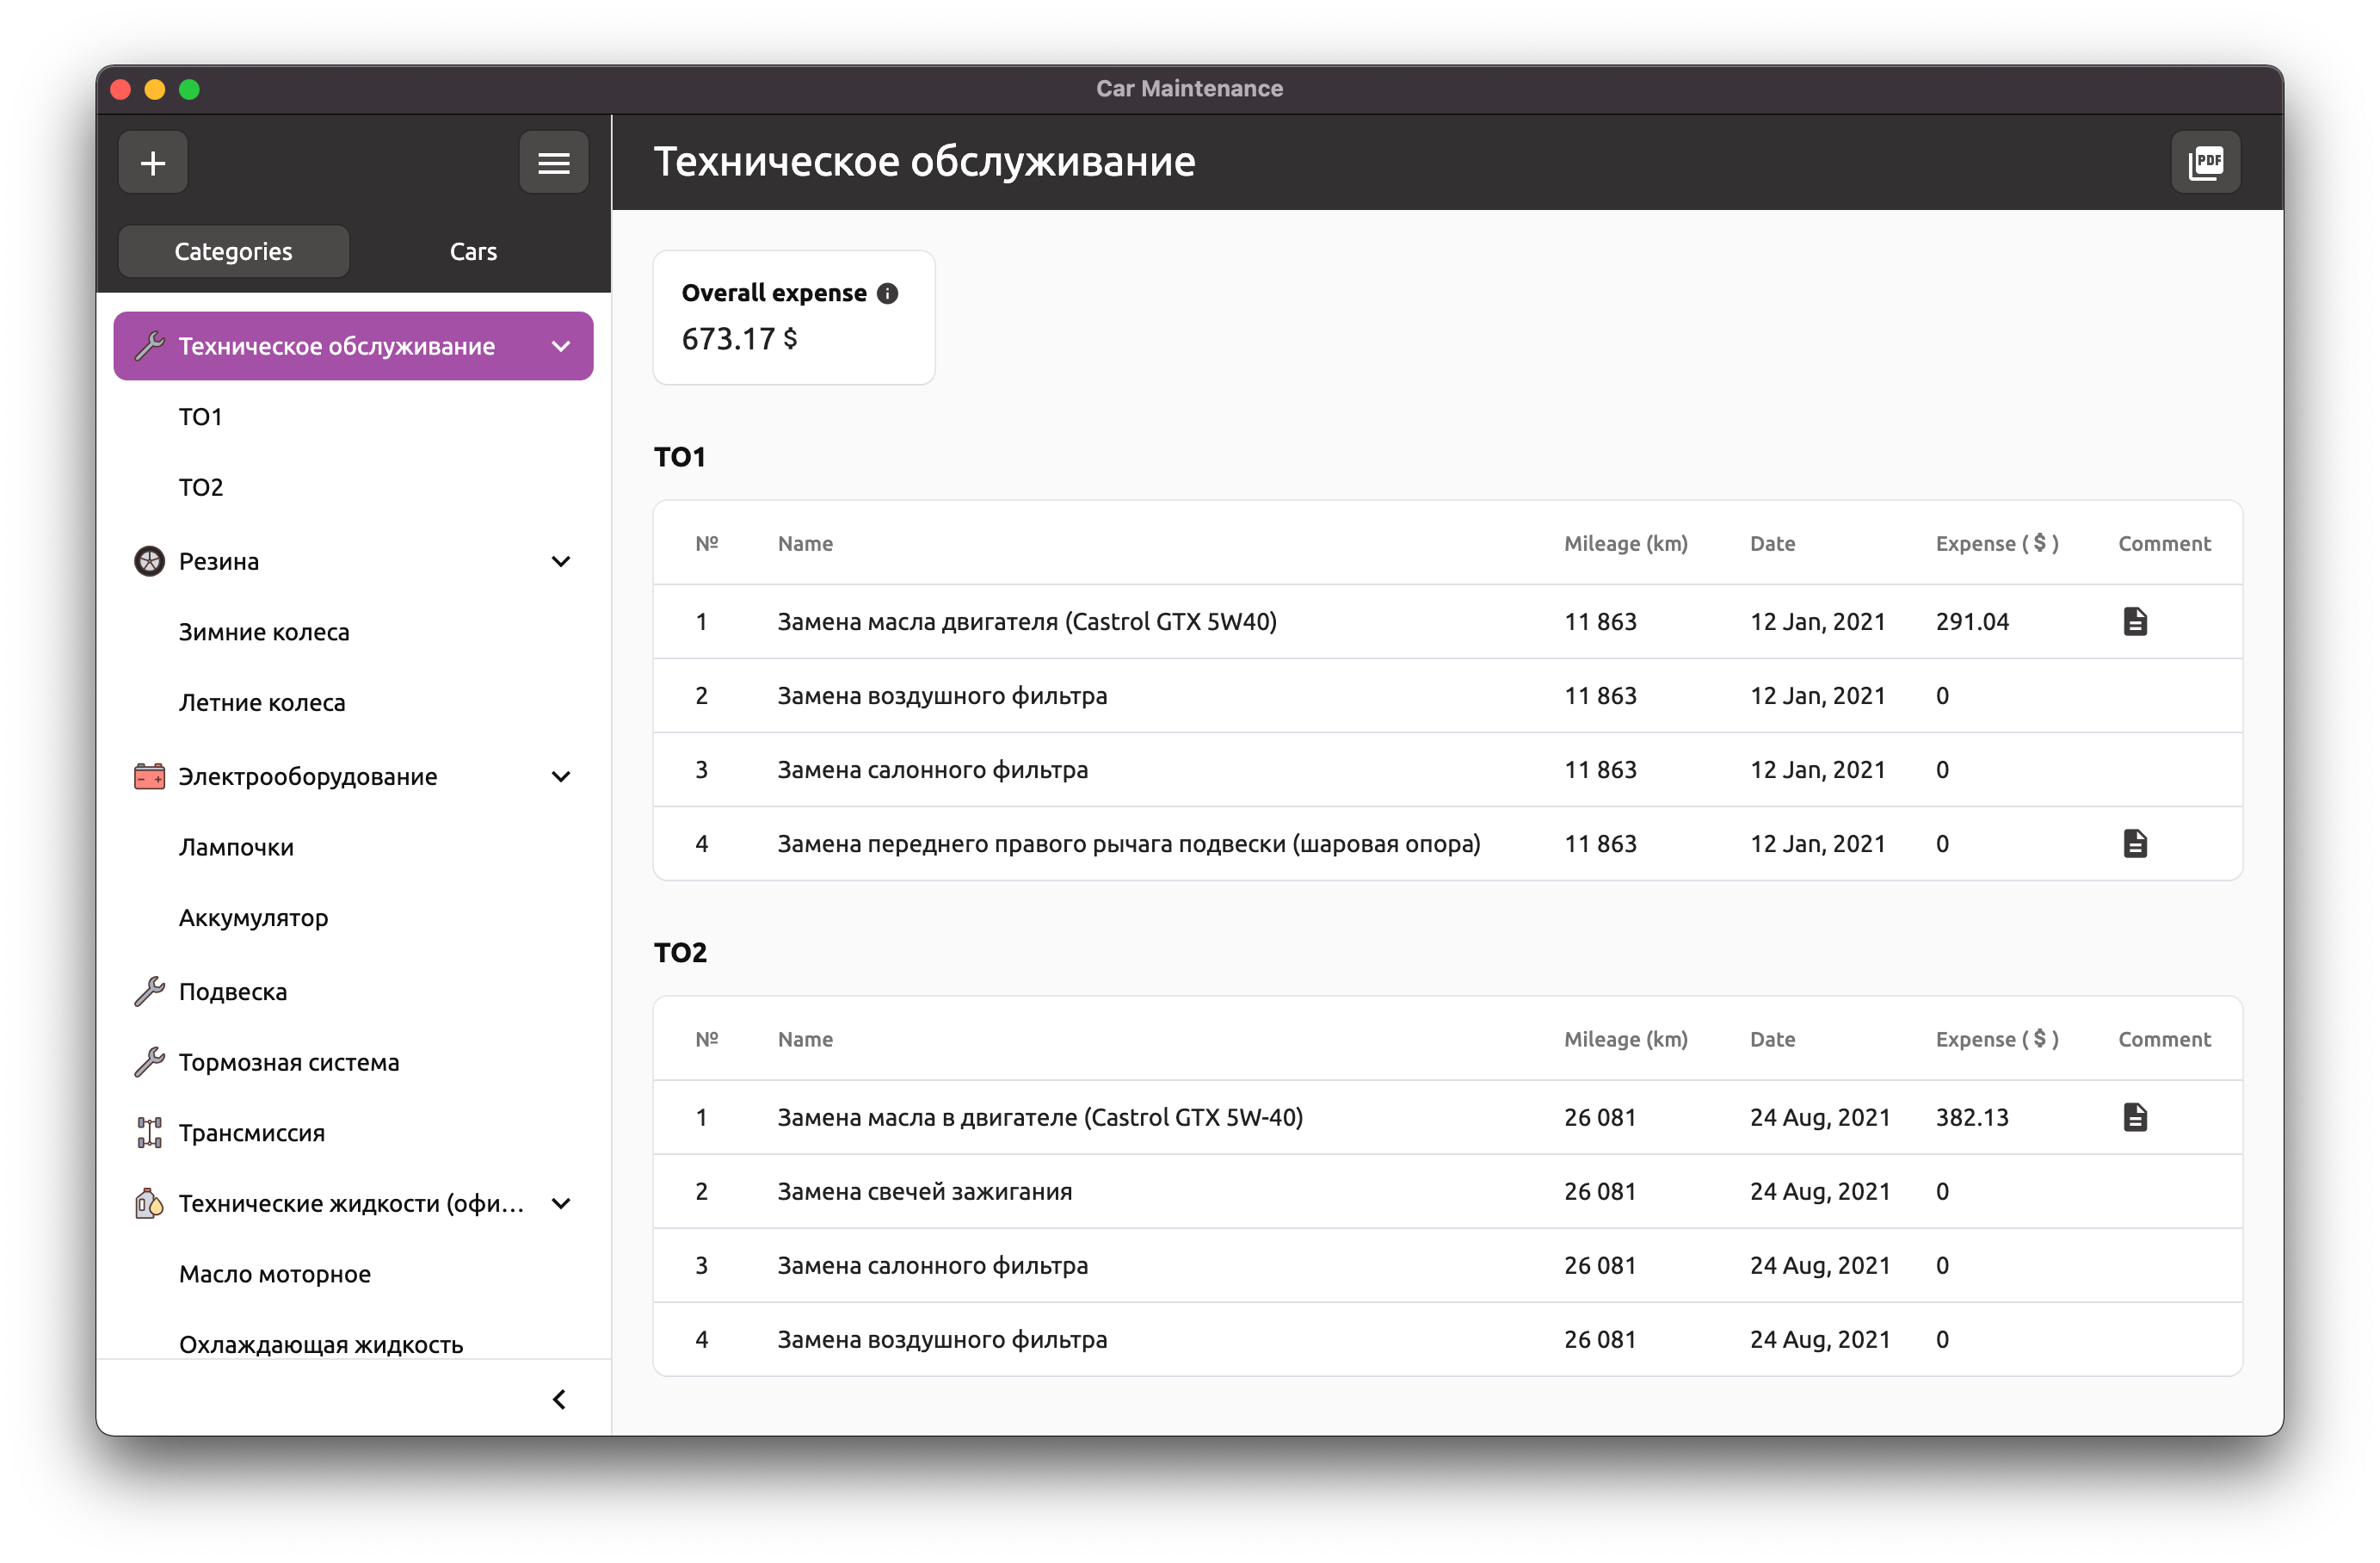Click battery icon next to Электрооборудование
Image resolution: width=2380 pixels, height=1563 pixels.
click(x=149, y=776)
